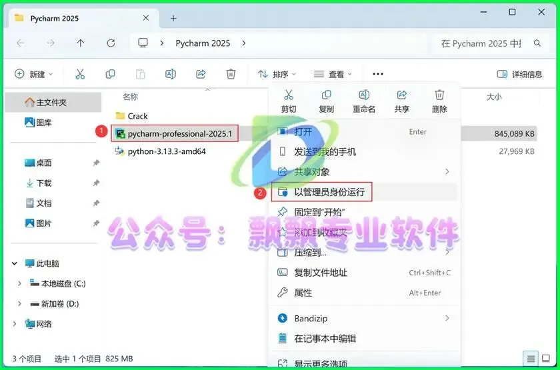The height and width of the screenshot is (370, 560).
Task: Switch to large thumbnails view icon
Action: click(546, 359)
